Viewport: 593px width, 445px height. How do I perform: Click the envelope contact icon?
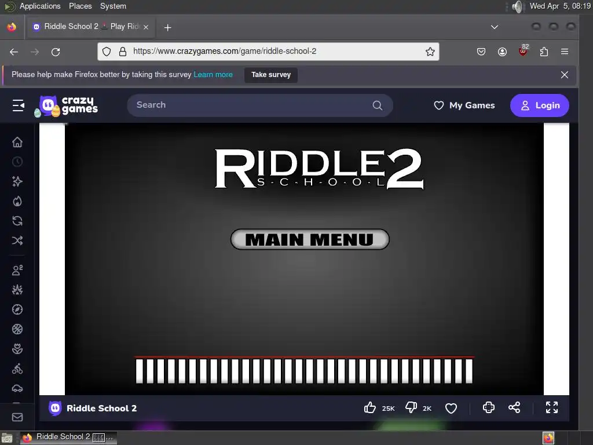[x=17, y=417]
